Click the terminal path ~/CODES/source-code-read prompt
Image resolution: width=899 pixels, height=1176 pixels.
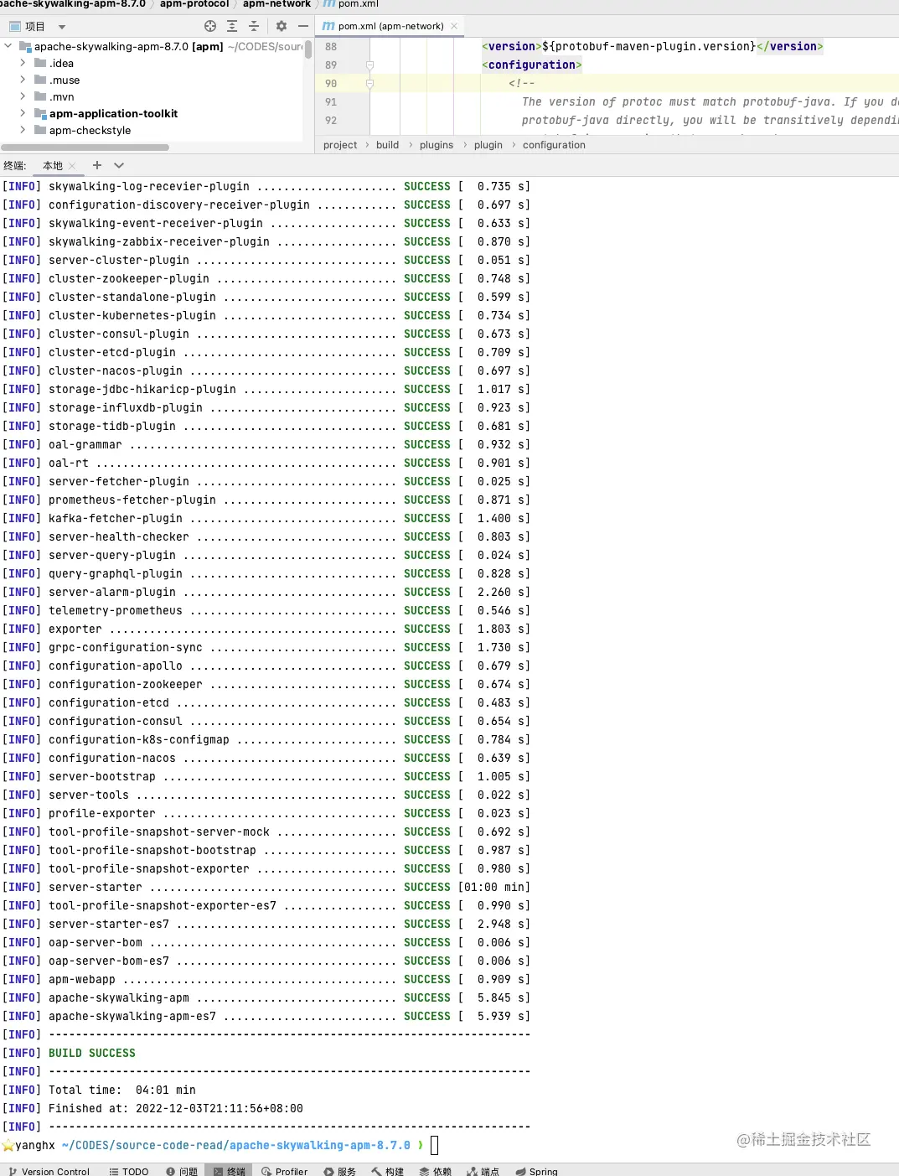(x=235, y=1145)
